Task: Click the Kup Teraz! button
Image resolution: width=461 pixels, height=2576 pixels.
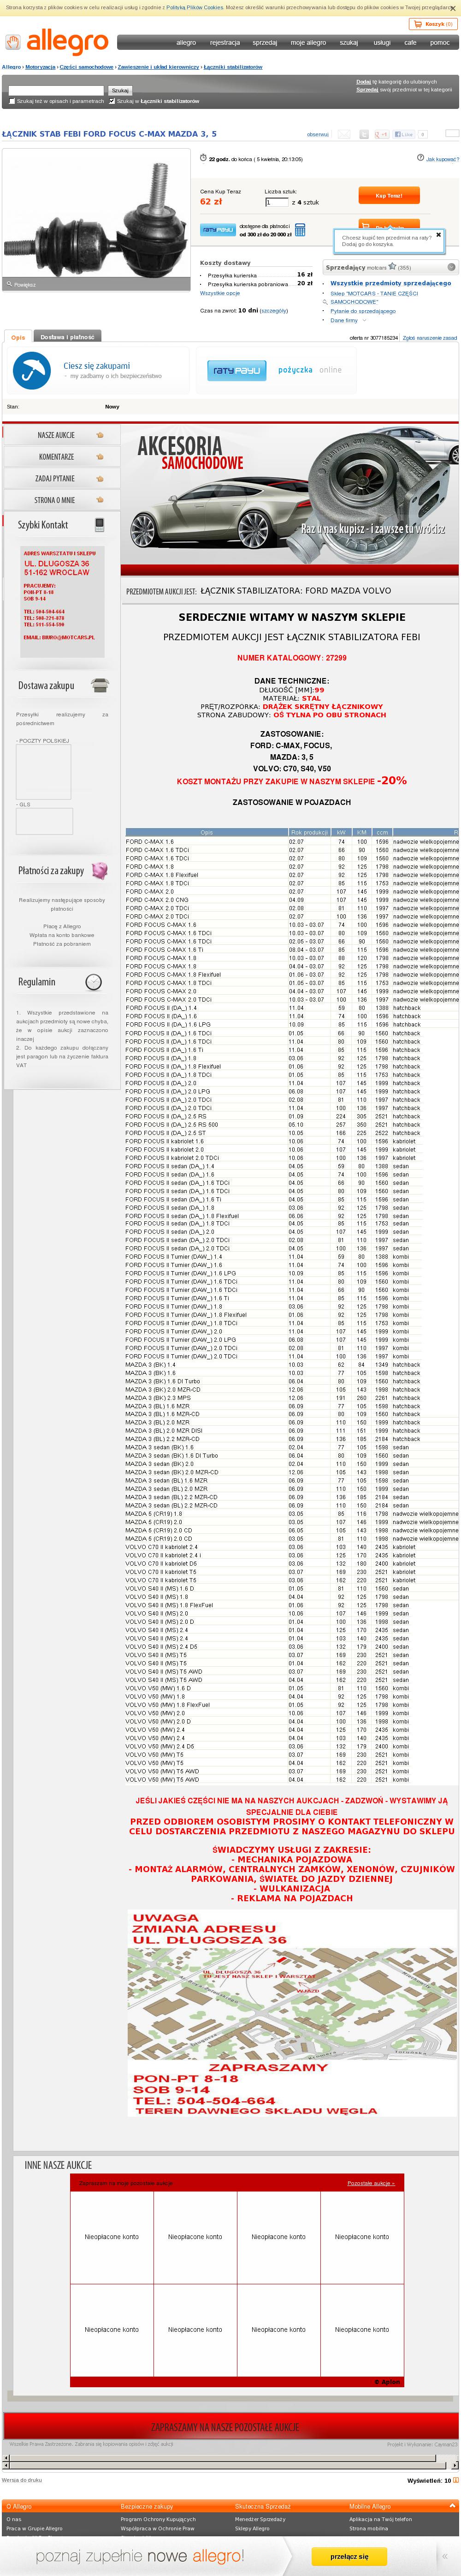Action: [x=389, y=196]
